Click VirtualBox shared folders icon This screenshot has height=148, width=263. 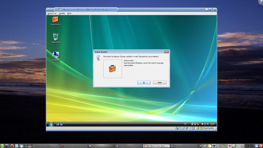click(190, 128)
